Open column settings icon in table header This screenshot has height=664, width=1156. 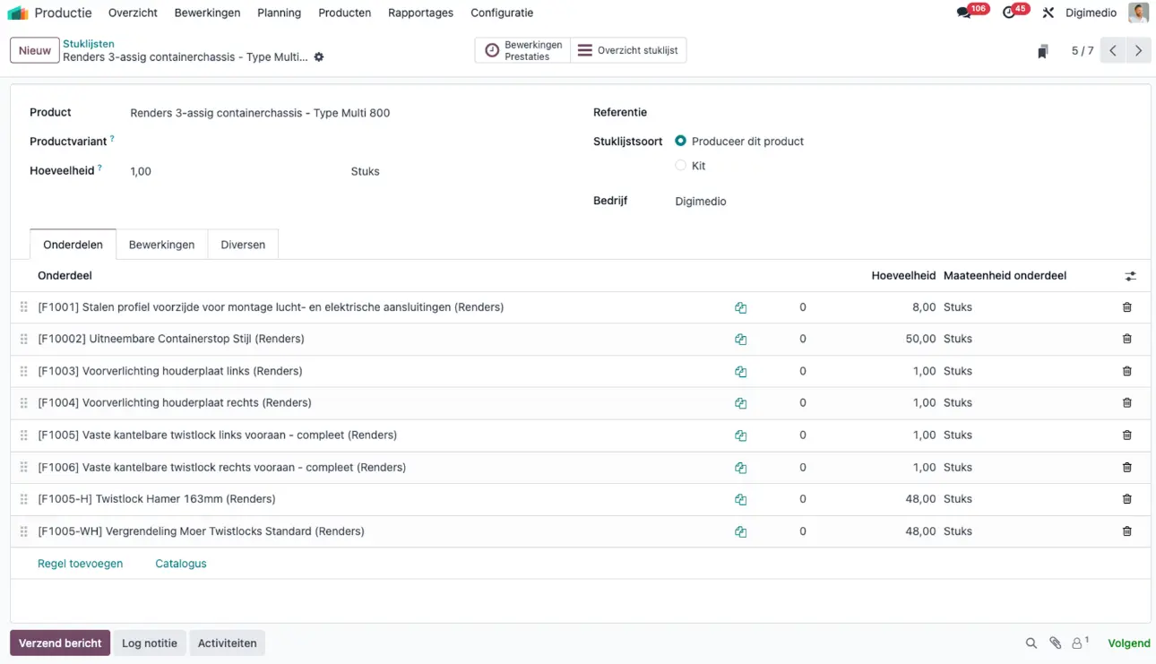[x=1131, y=276]
